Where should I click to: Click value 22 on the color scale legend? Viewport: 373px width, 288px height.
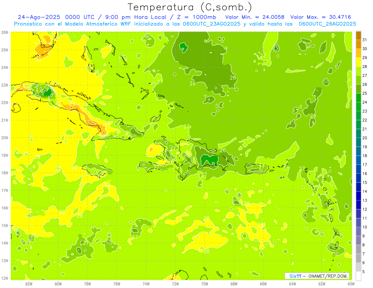365,120
